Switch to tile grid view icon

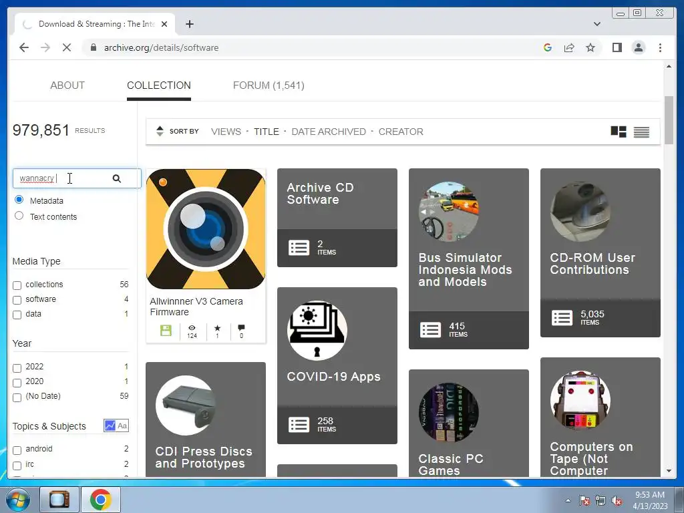pyautogui.click(x=618, y=132)
